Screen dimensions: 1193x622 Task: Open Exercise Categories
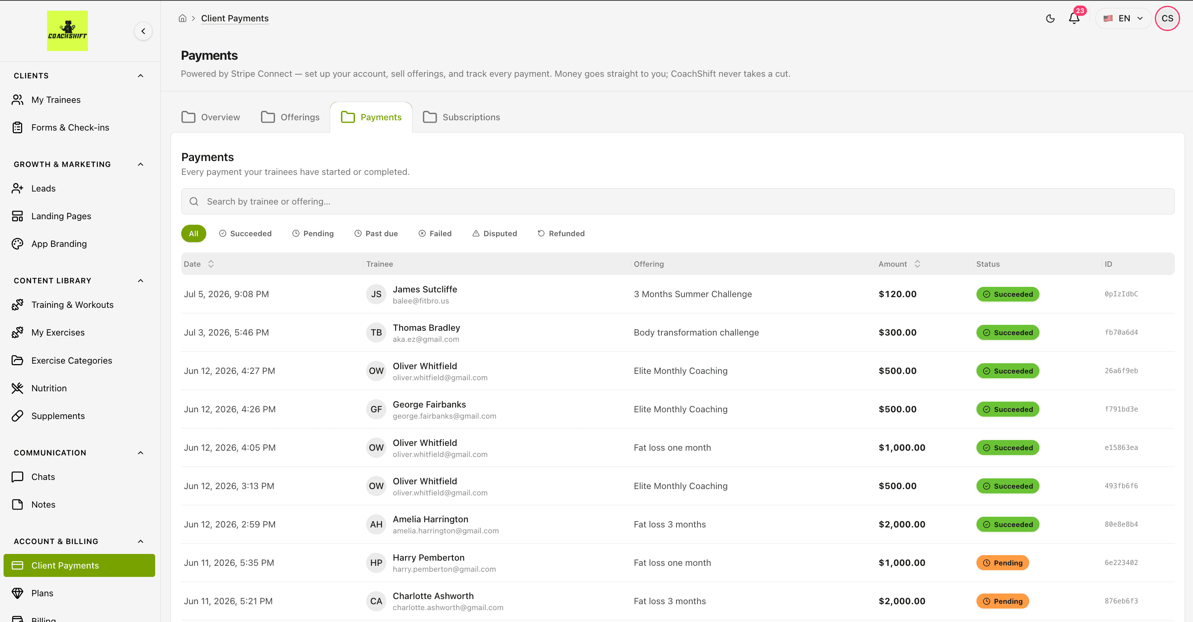coord(79,360)
